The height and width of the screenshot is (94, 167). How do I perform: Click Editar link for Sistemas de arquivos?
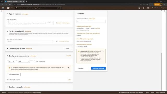point(69,80)
